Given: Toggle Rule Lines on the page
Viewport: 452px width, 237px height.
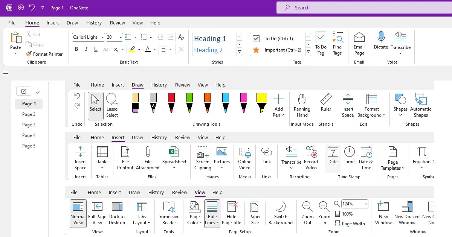Looking at the screenshot, I should 212,212.
